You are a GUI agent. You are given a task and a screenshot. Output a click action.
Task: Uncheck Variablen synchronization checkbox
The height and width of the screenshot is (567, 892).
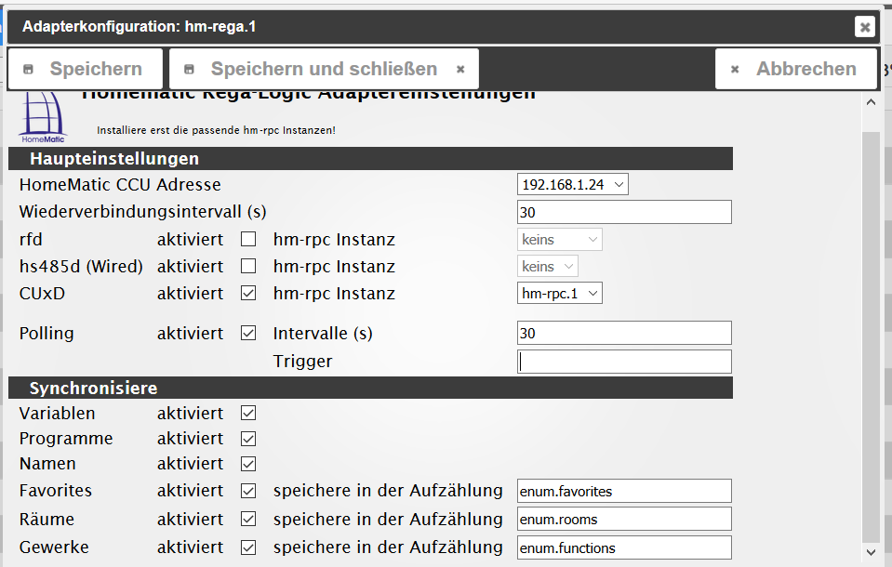click(248, 414)
